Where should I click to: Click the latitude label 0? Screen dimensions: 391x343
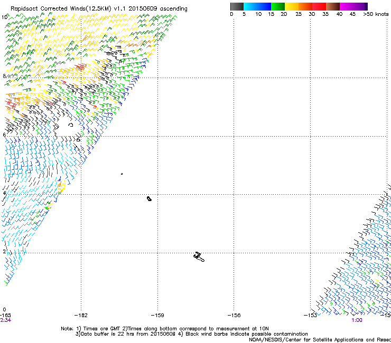pos(4,310)
